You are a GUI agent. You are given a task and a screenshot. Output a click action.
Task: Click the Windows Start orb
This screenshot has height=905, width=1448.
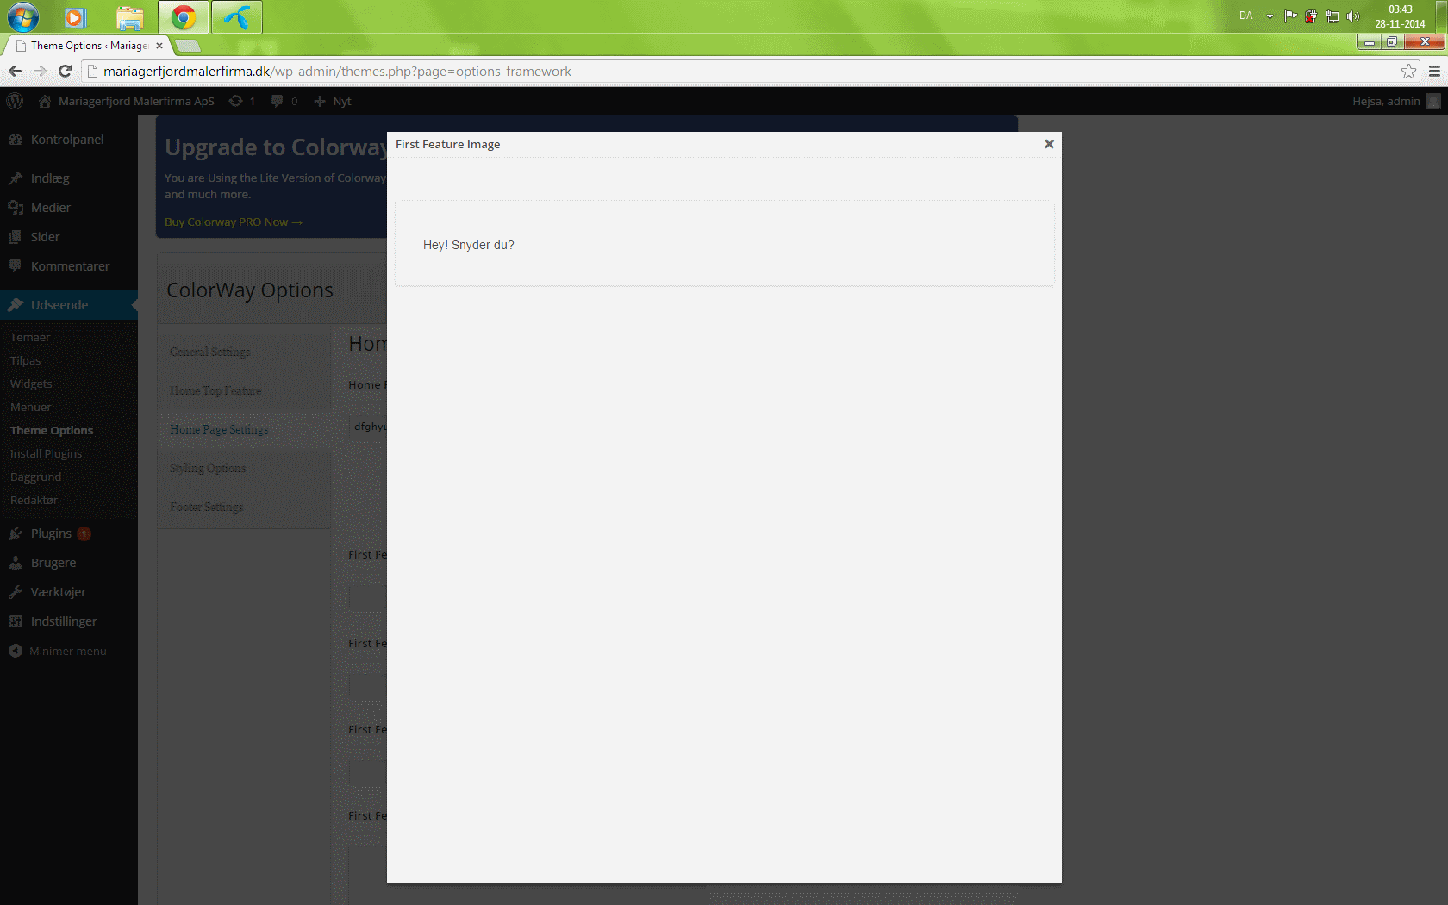click(x=23, y=16)
